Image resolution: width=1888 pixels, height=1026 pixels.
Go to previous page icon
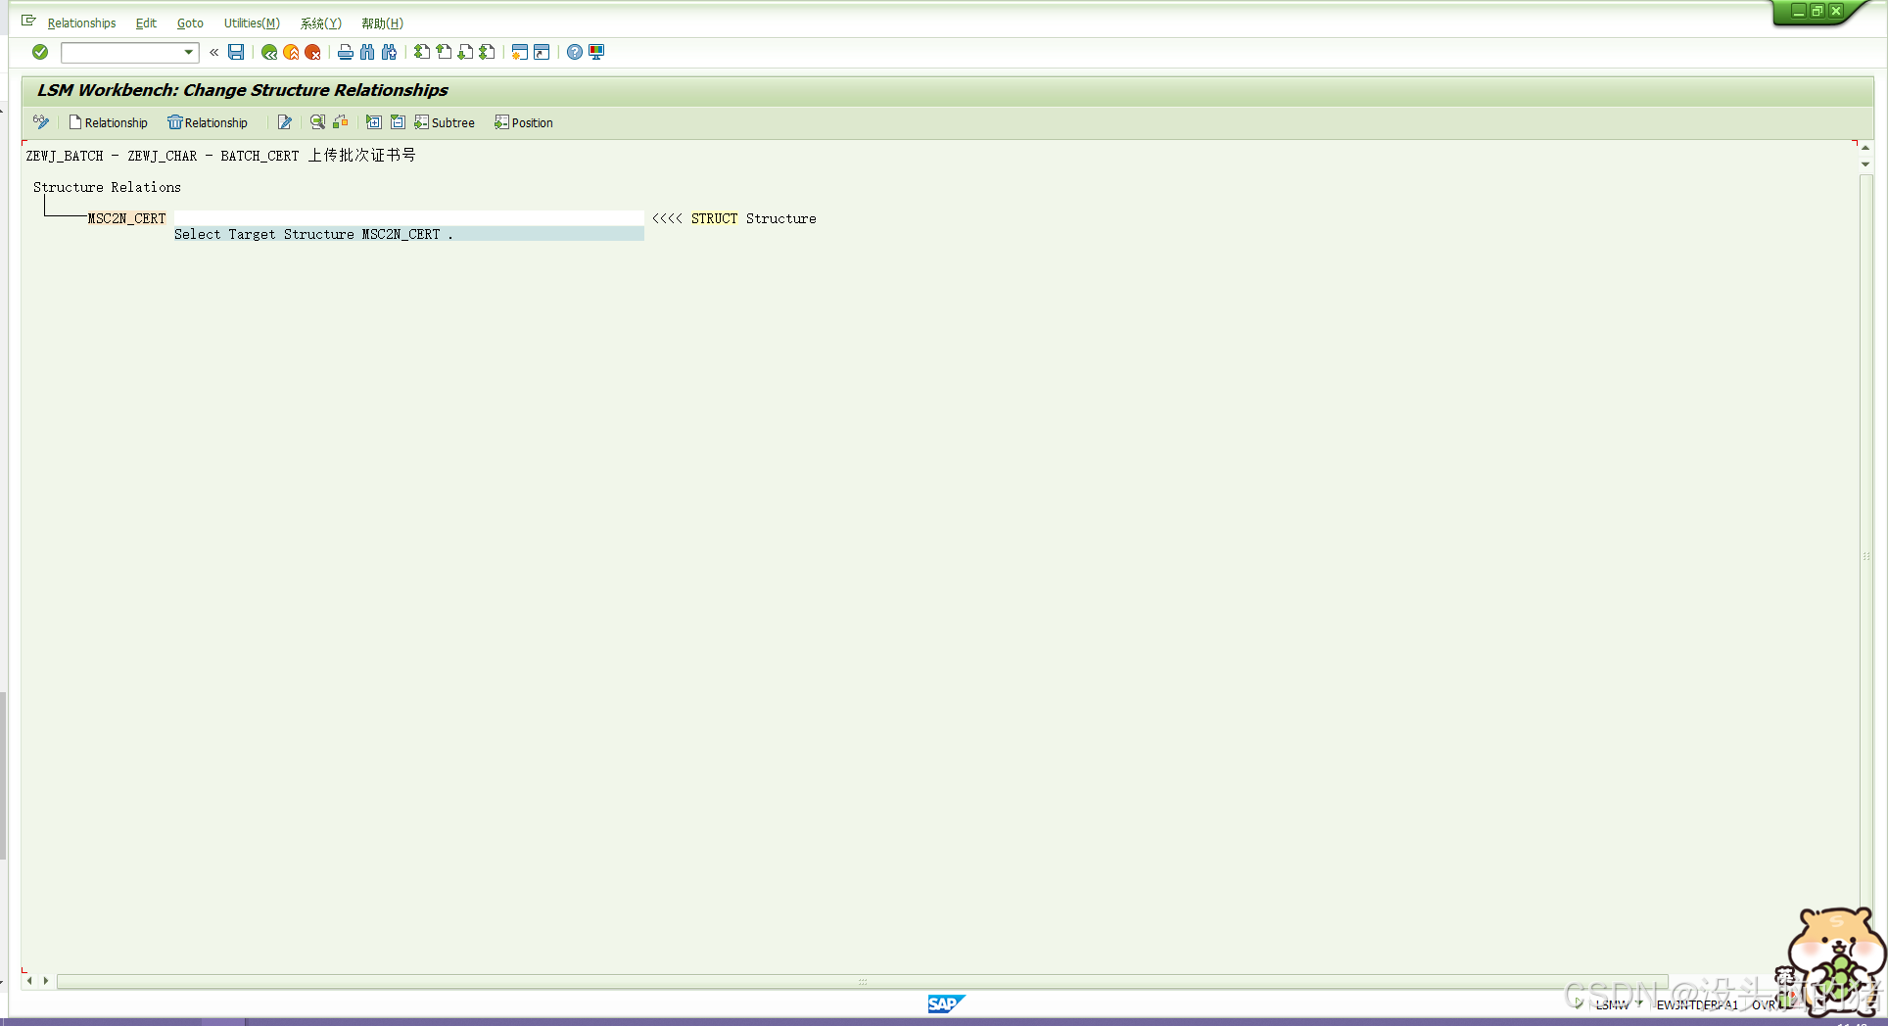point(444,52)
